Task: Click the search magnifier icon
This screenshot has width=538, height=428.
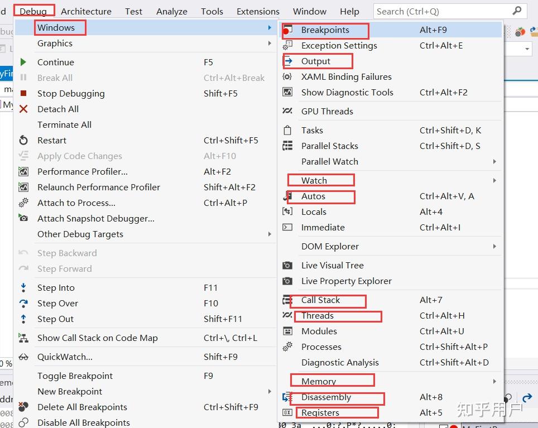Action: 517,11
